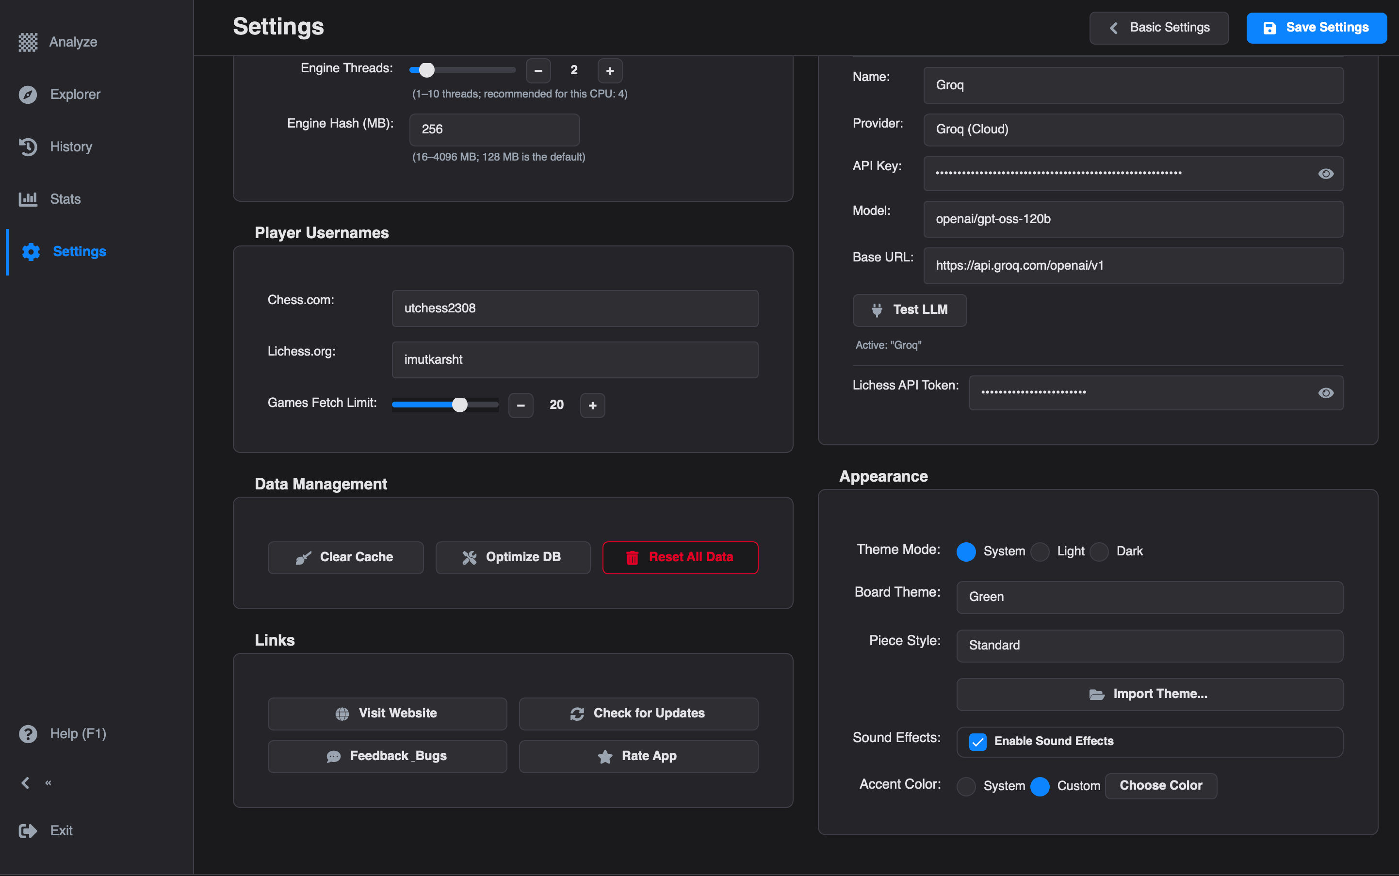Click the Chess.com username field

[575, 309]
